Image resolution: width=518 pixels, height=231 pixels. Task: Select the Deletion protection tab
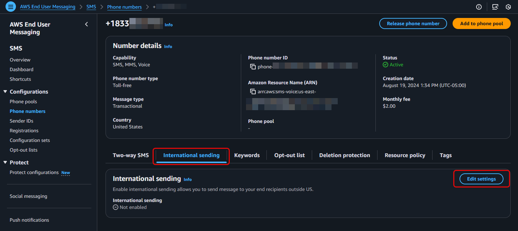[344, 155]
